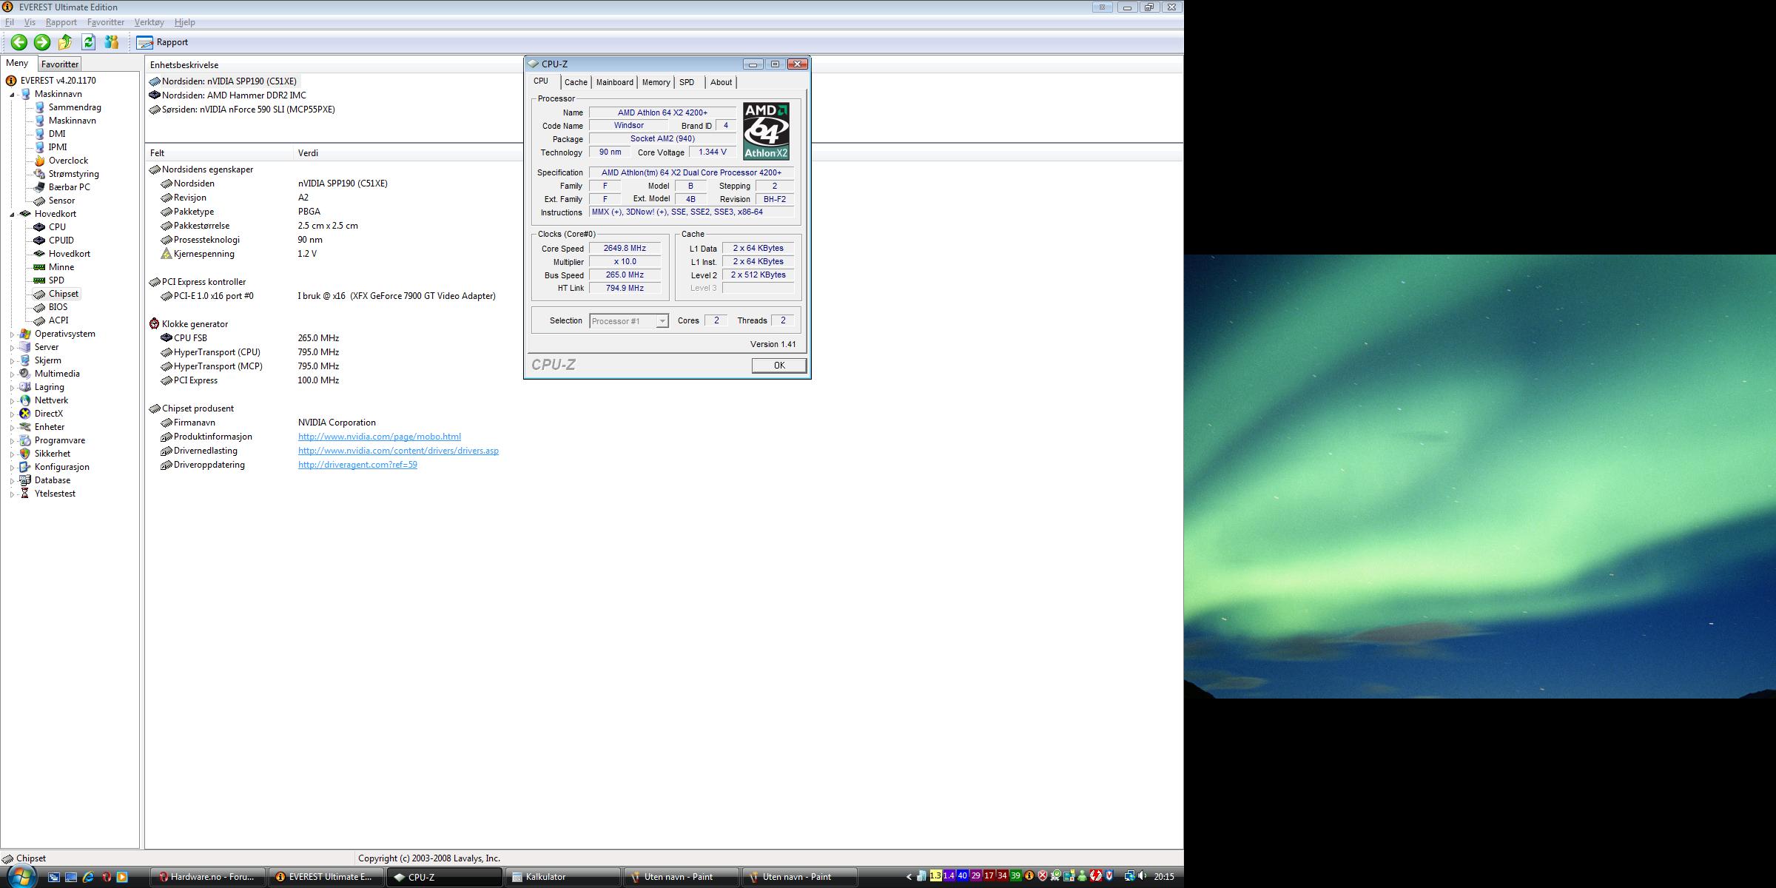This screenshot has height=888, width=1776.
Task: Select the CPUID tree item
Action: click(61, 240)
